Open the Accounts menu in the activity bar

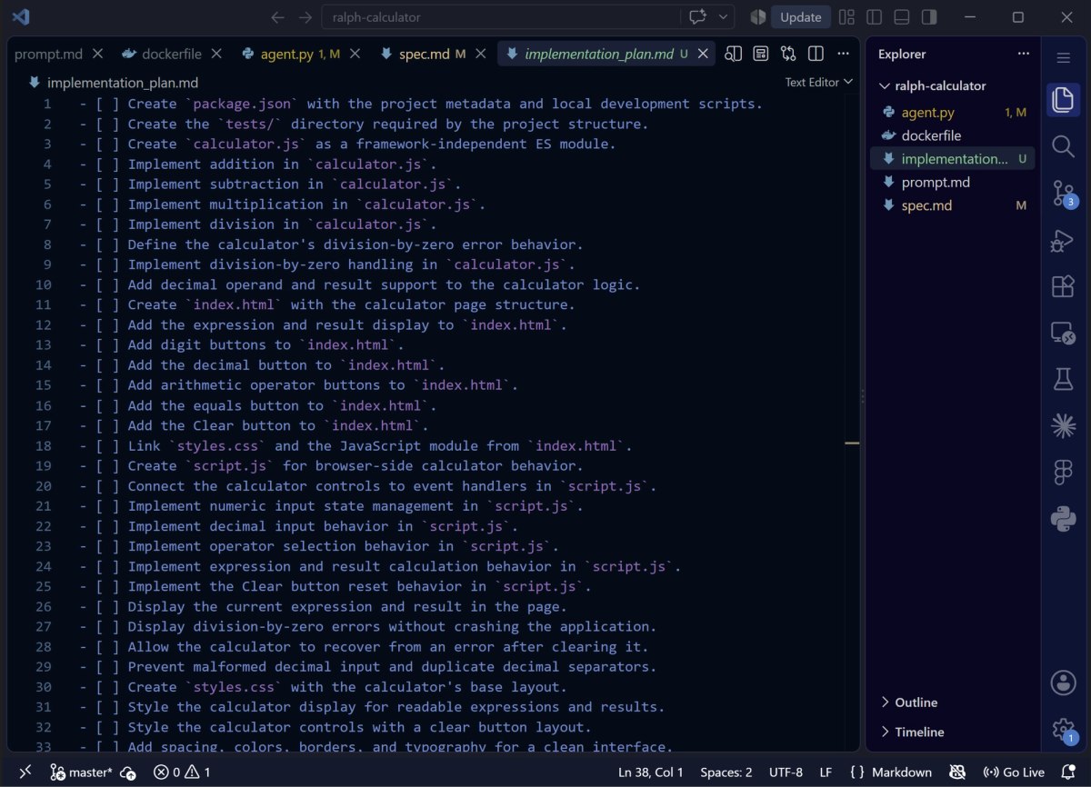tap(1063, 682)
